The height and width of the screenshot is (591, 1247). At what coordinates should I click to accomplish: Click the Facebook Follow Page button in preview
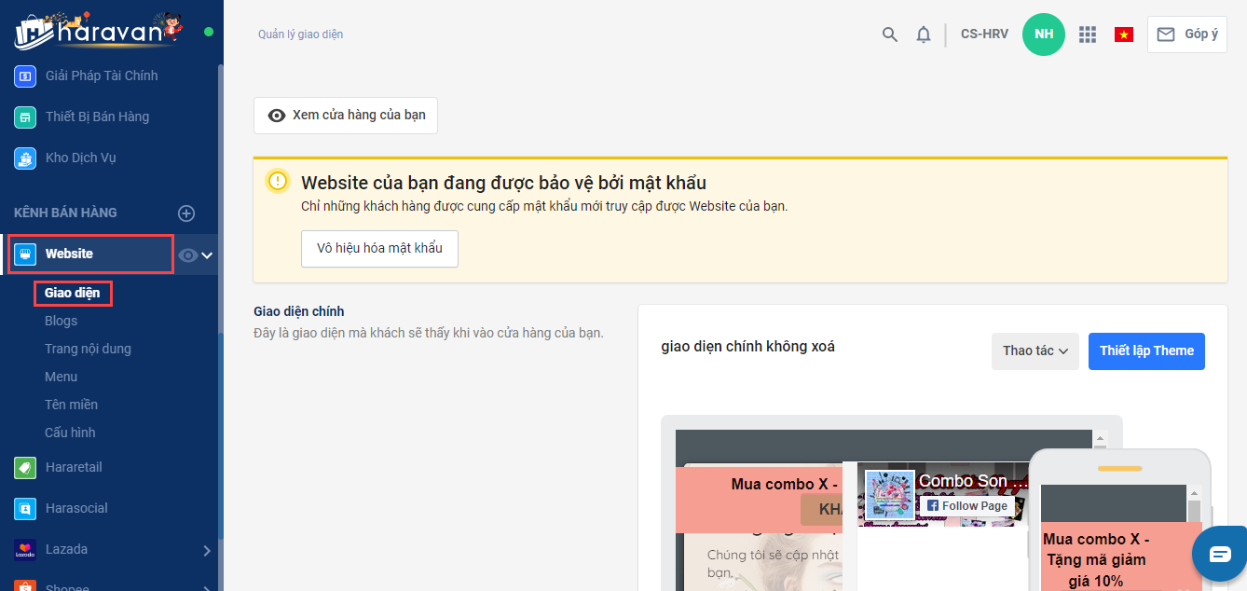click(966, 506)
